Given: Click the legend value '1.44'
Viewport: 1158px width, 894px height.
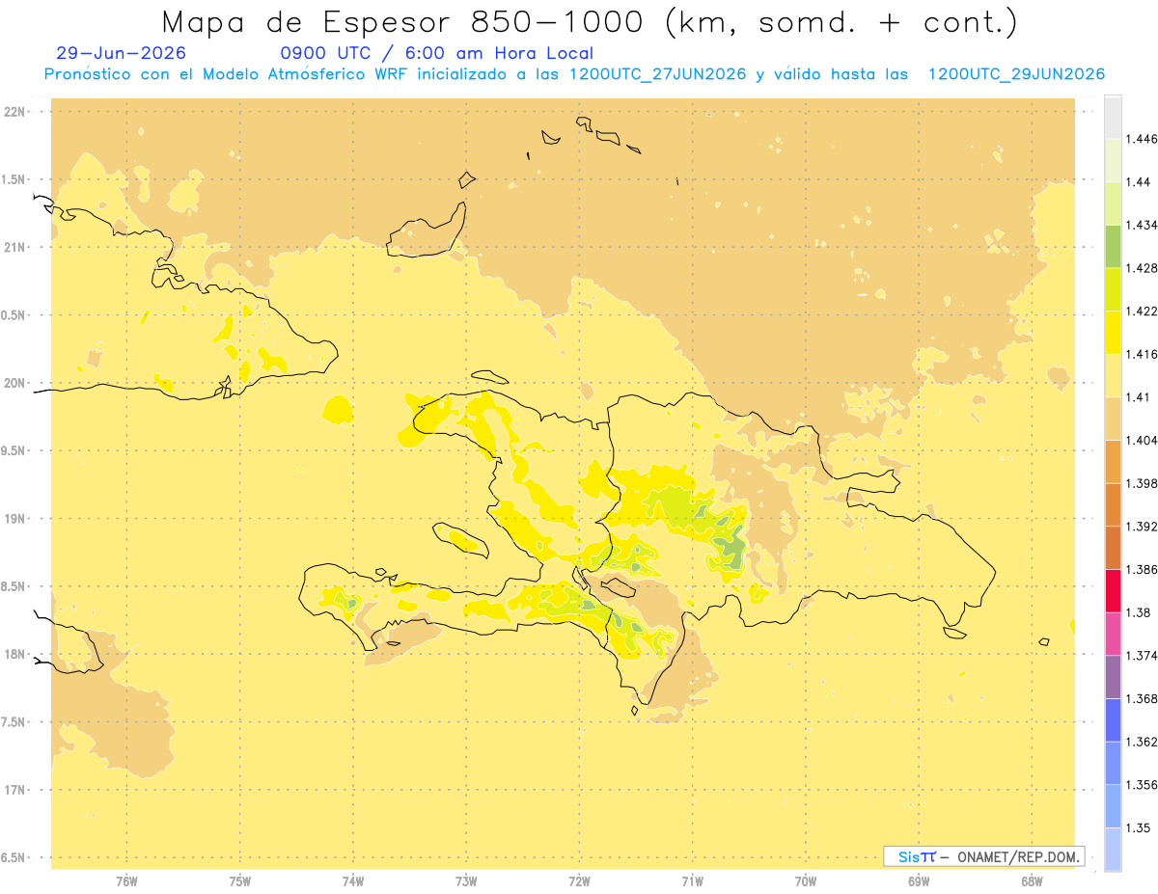Looking at the screenshot, I should pos(1138,181).
